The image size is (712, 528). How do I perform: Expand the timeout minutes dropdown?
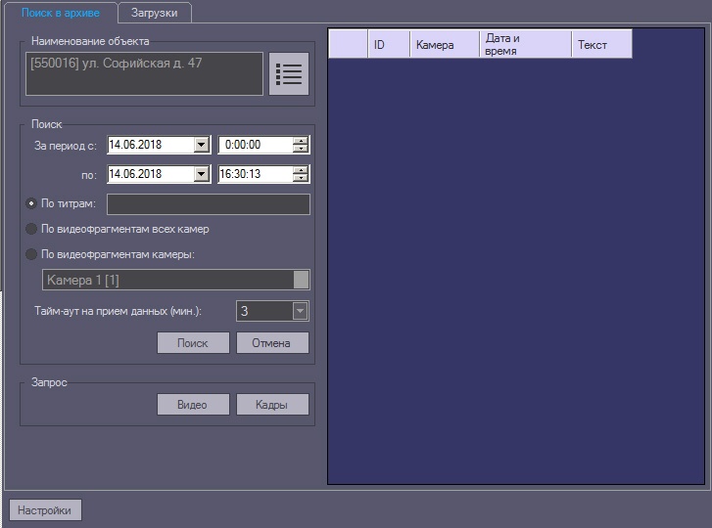click(x=300, y=311)
